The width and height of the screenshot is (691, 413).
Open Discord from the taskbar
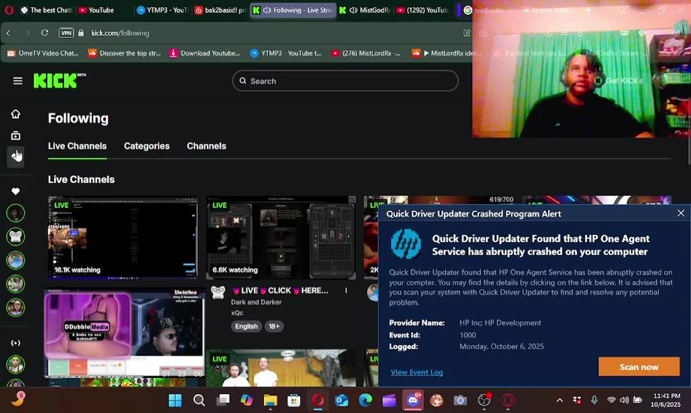point(413,400)
